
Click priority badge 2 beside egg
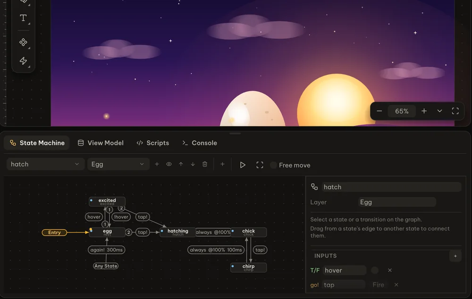128,232
